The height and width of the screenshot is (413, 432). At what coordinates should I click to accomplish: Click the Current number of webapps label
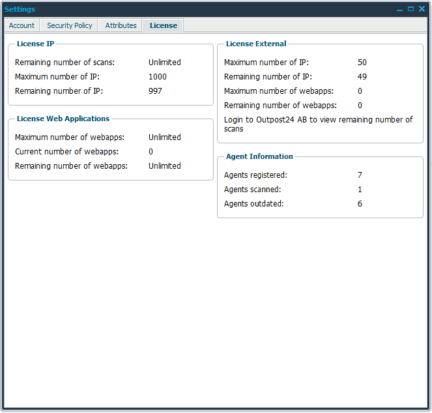(x=66, y=152)
